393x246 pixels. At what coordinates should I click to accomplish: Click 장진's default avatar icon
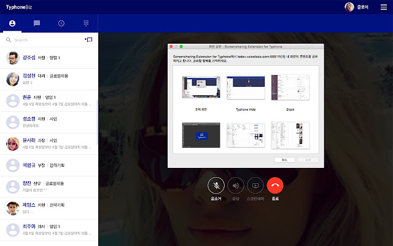tap(13, 187)
